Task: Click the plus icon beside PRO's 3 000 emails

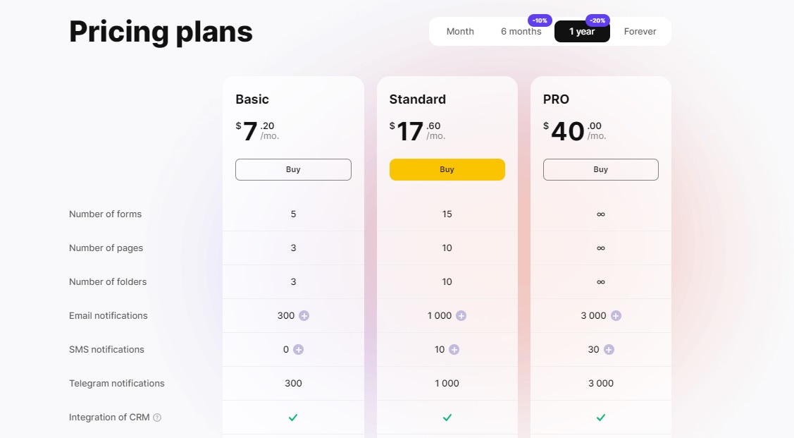Action: [617, 315]
